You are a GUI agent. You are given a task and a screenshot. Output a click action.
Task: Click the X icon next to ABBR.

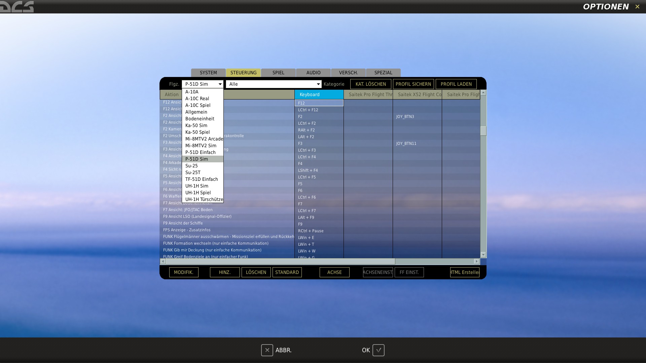click(x=267, y=350)
